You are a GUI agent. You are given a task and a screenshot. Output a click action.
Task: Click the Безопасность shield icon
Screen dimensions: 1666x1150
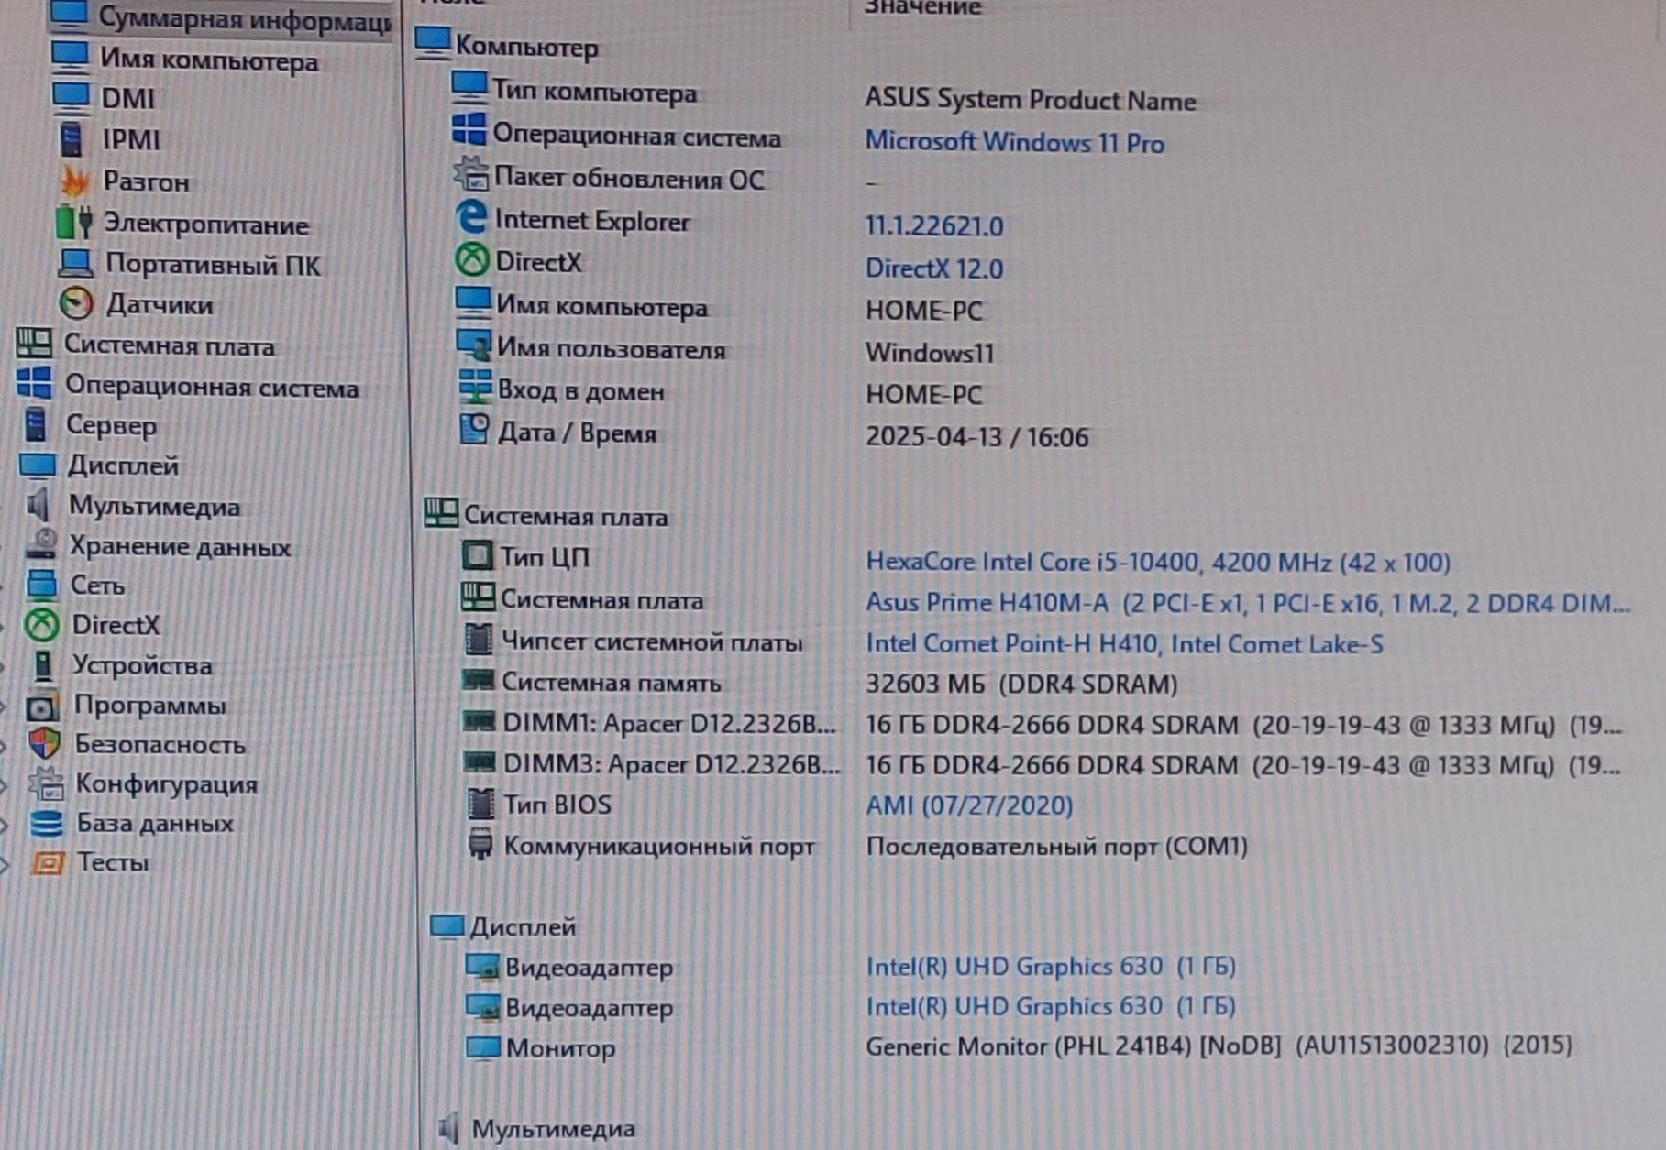point(44,744)
